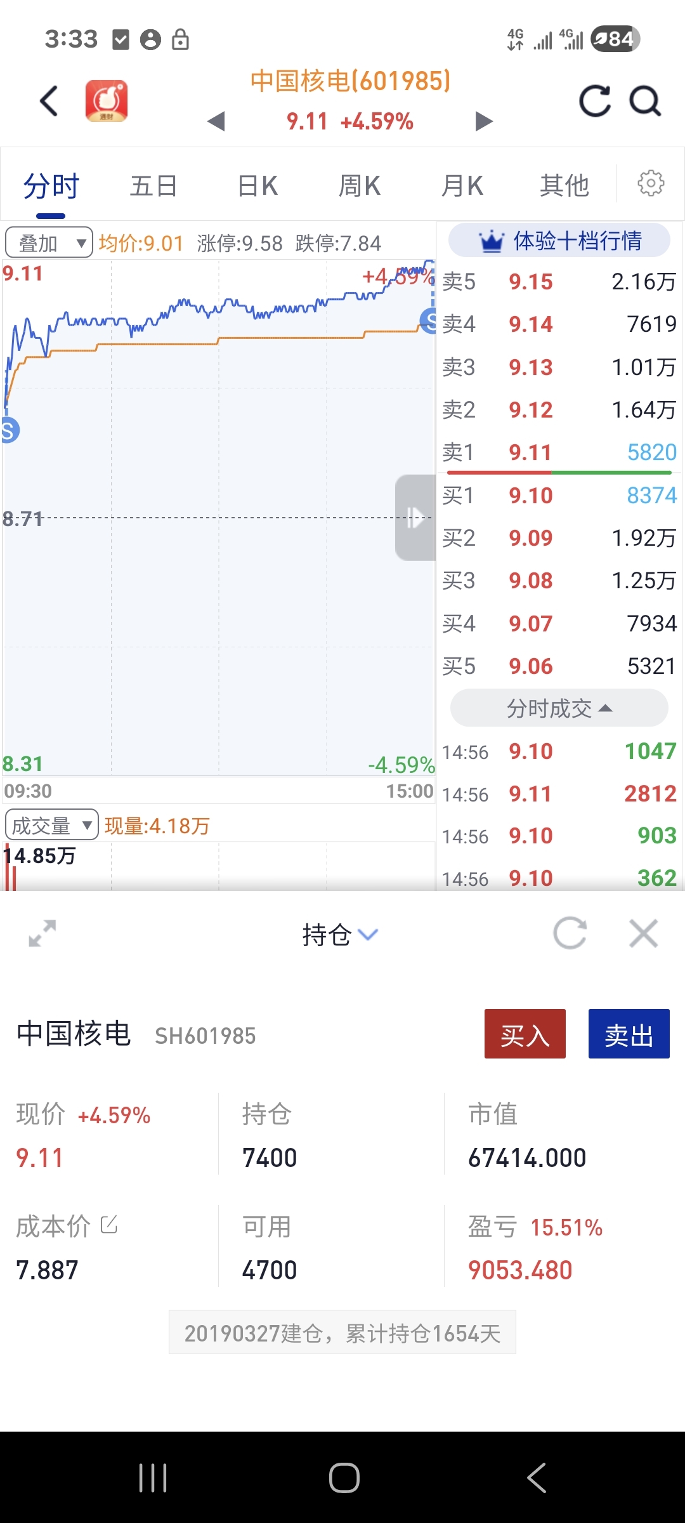Image resolution: width=685 pixels, height=1523 pixels.
Task: Refresh the holdings panel
Action: (570, 933)
